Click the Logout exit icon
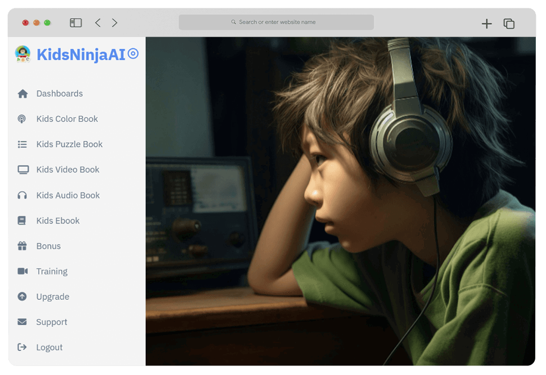 [x=22, y=347]
